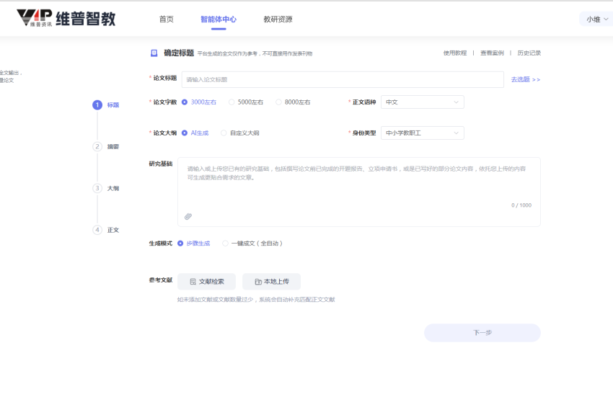Click the 本地上传 button
Viewport: 613px width, 397px height.
(271, 281)
